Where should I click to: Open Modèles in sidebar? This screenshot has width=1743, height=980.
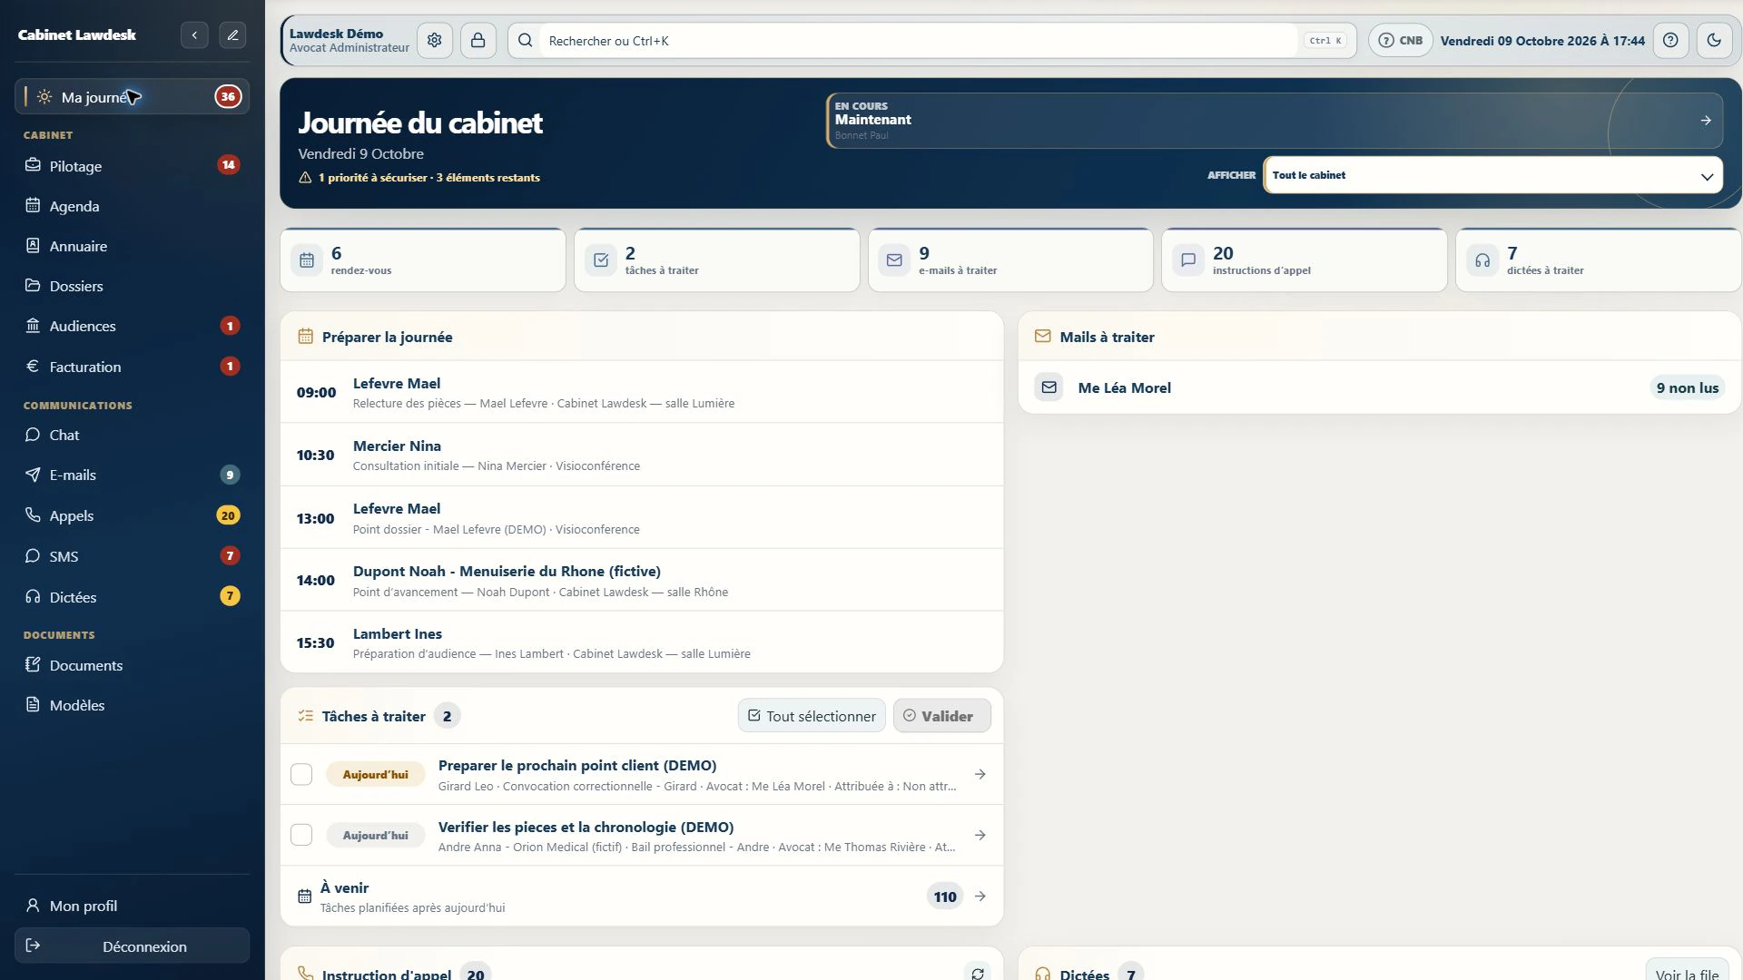tap(132, 705)
